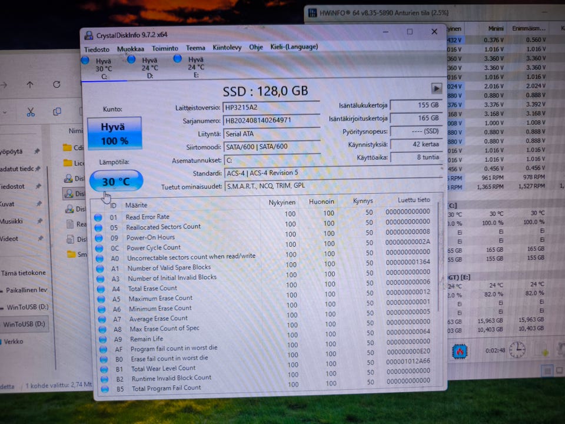Open the Kiintolevy menu
Image resolution: width=565 pixels, height=424 pixels.
(227, 48)
